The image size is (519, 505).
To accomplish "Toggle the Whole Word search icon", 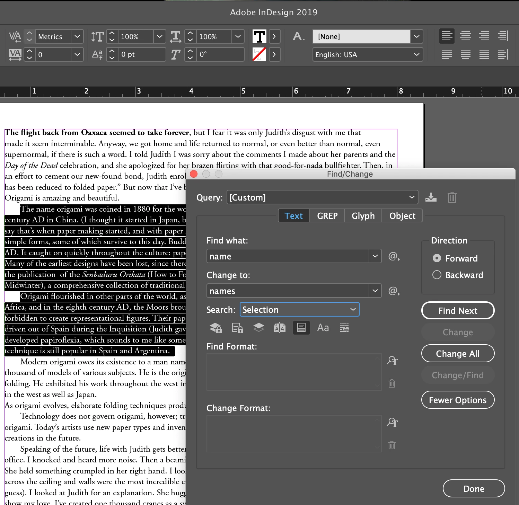I will [345, 328].
